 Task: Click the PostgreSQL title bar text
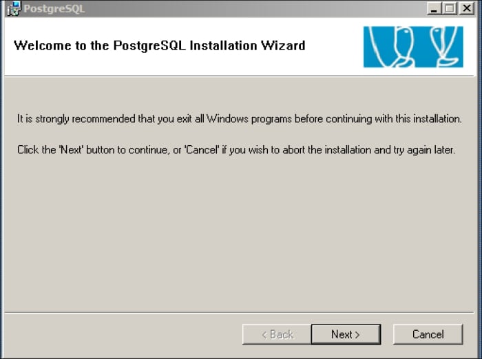[x=54, y=9]
